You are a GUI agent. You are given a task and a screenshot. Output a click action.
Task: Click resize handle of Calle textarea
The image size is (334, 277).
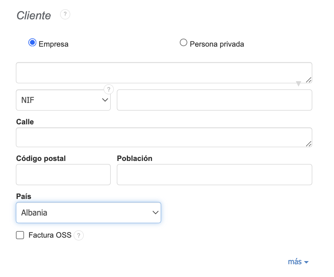tap(308, 144)
